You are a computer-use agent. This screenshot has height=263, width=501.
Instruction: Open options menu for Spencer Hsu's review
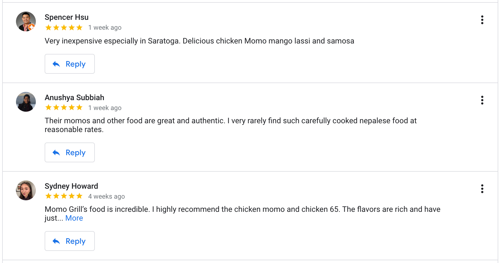482,20
